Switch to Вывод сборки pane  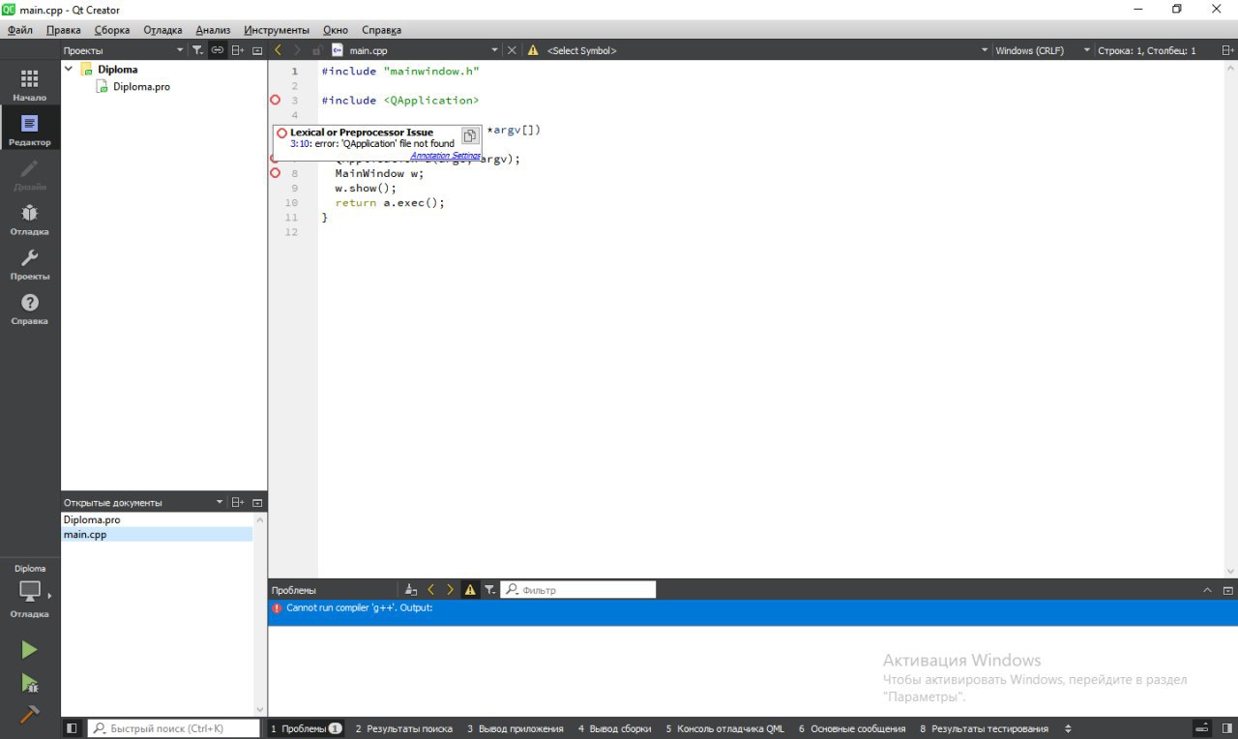point(614,728)
